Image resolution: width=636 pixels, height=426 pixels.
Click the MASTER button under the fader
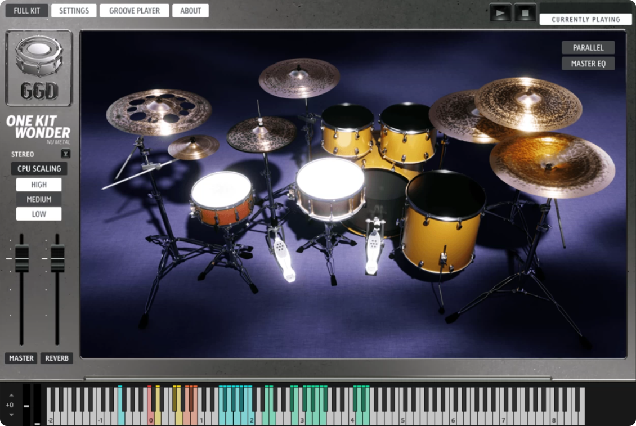(21, 358)
